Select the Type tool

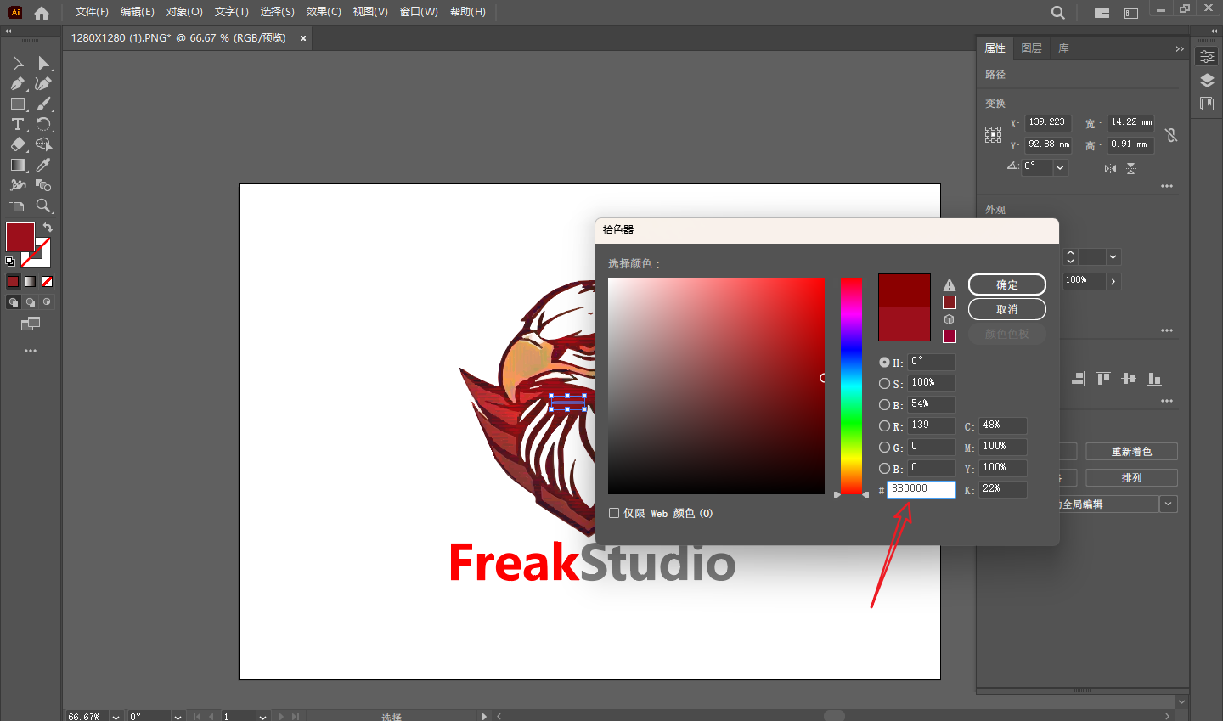click(x=17, y=124)
